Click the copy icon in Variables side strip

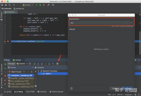(36, 86)
